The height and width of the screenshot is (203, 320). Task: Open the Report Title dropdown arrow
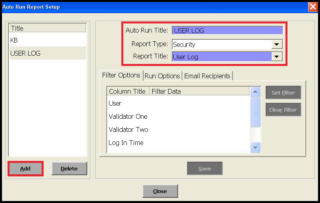tap(277, 57)
